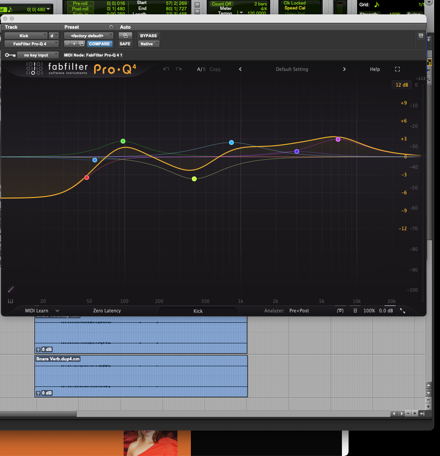Screen dimensions: 440x456
Task: Open the factory default preset dropdown
Action: [89, 36]
